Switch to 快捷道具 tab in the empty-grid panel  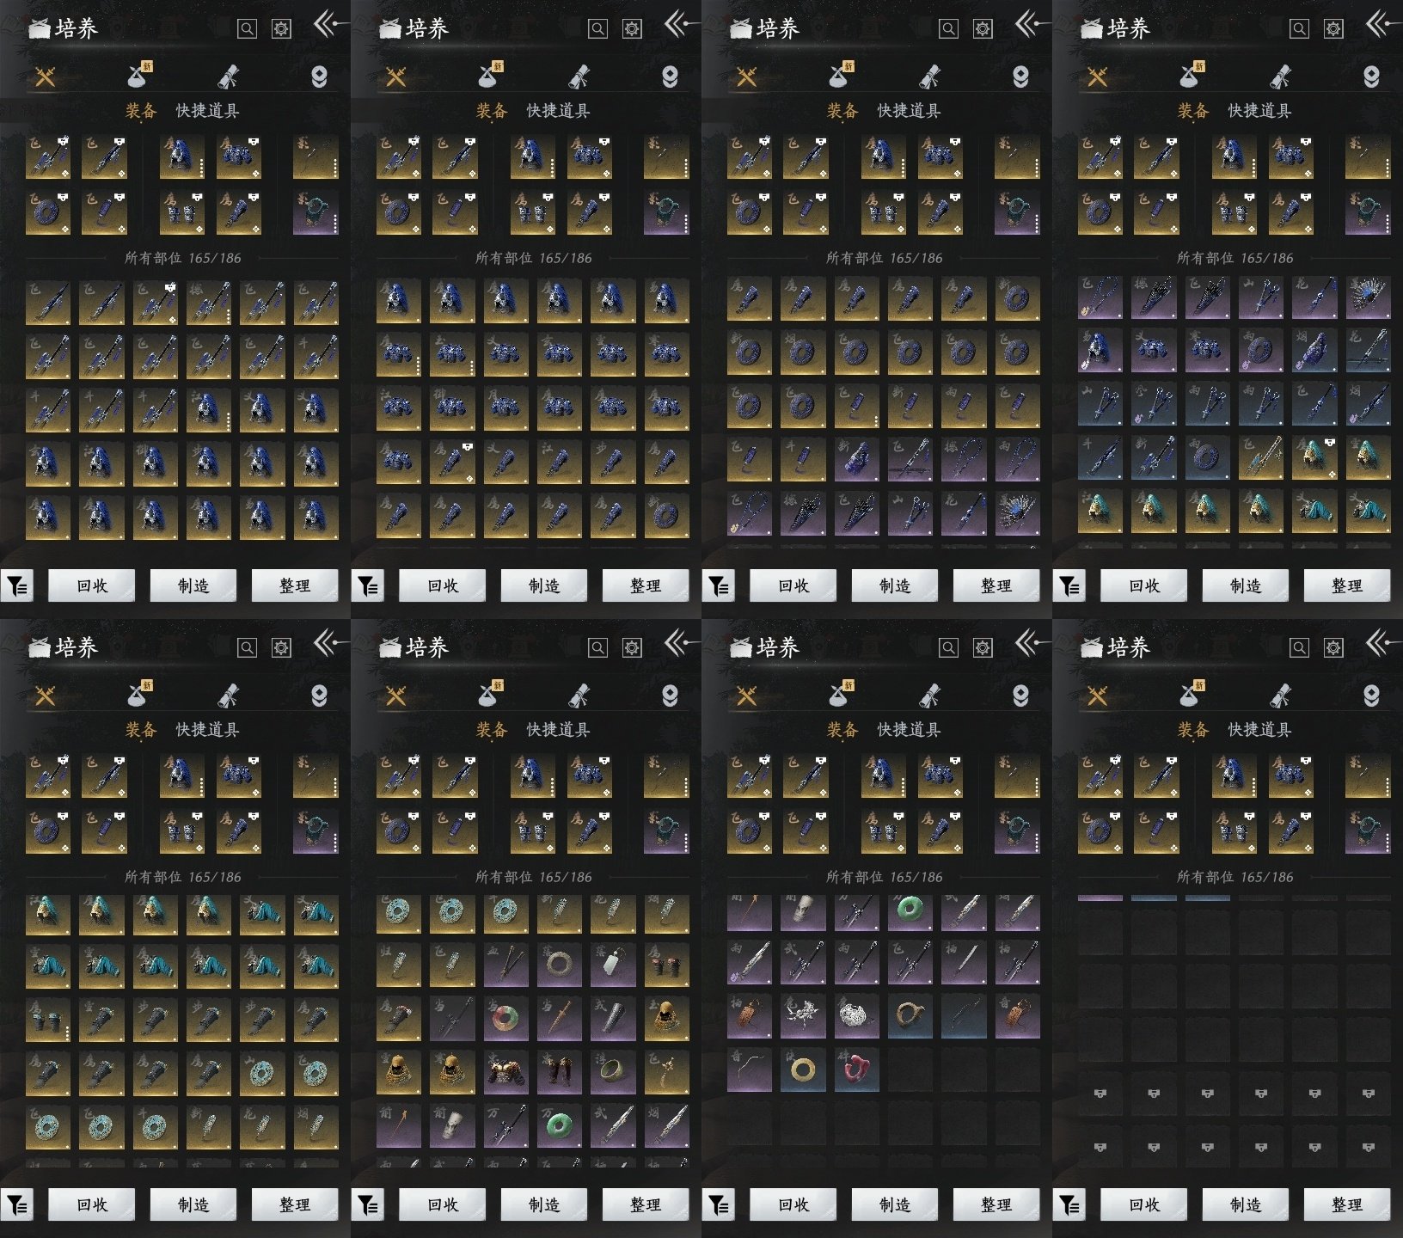pyautogui.click(x=1259, y=730)
